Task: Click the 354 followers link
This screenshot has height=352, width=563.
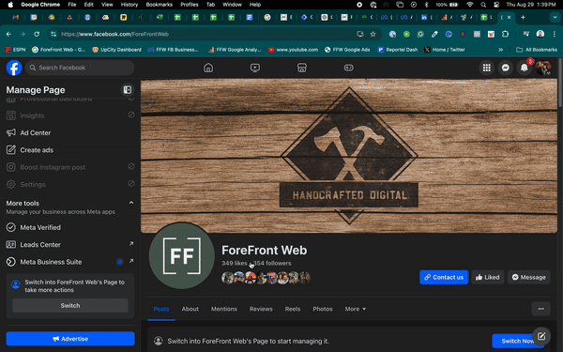Action: pos(272,263)
